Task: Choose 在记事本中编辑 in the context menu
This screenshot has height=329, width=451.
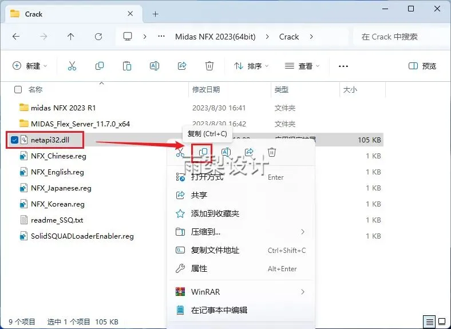Action: point(241,310)
